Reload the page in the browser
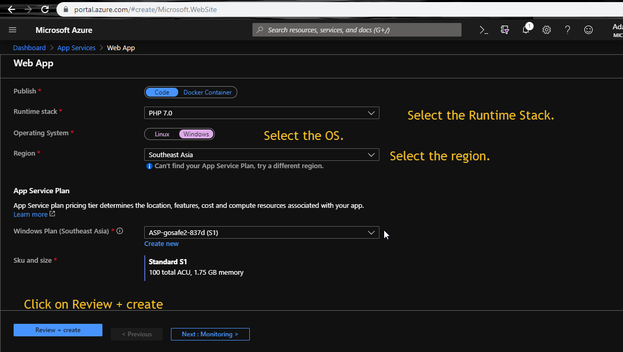 [x=45, y=9]
